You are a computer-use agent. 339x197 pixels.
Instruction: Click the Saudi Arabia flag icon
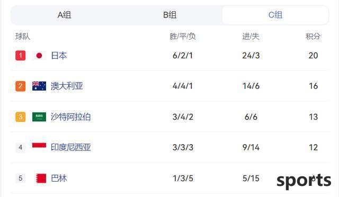[x=39, y=117]
